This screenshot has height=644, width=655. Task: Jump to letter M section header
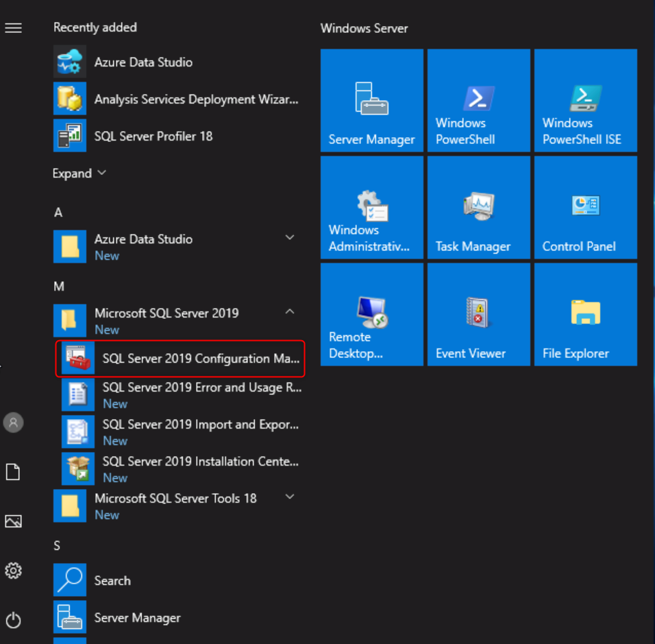tap(59, 287)
